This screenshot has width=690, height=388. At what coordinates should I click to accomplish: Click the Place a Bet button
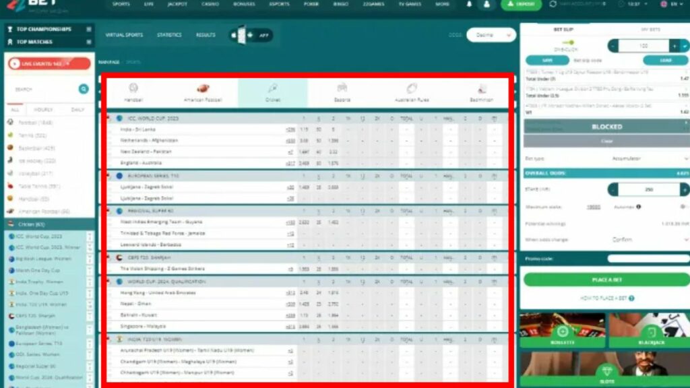tap(607, 280)
